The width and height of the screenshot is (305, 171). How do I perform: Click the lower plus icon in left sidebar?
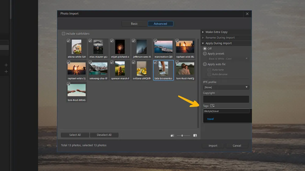point(6,72)
